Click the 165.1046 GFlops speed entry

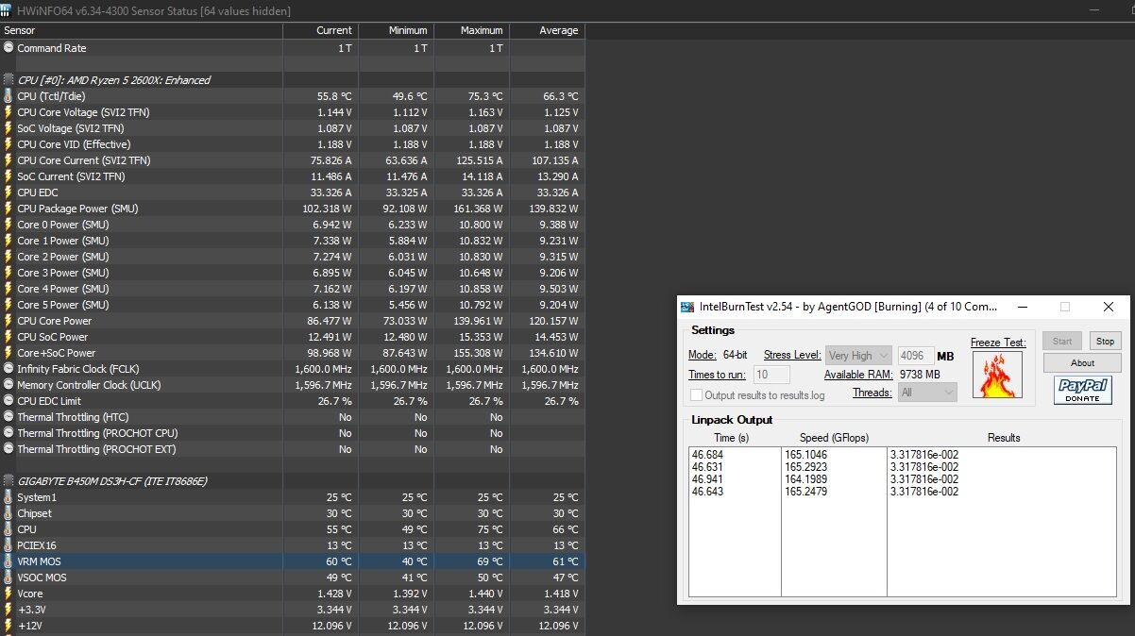pos(807,455)
